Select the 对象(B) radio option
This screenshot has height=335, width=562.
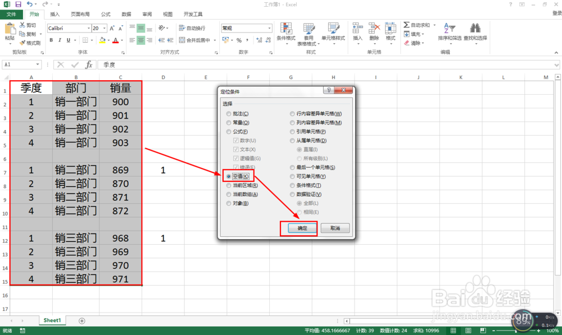(x=229, y=203)
